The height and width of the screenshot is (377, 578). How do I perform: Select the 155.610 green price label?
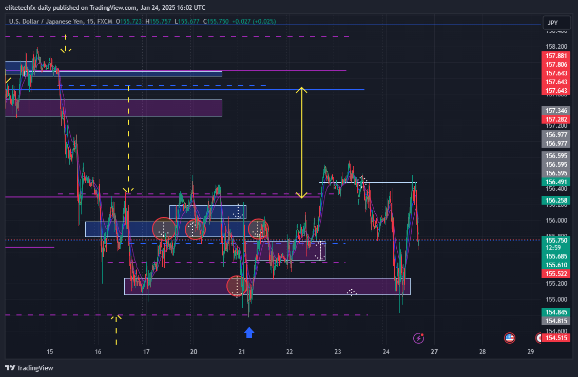556,265
